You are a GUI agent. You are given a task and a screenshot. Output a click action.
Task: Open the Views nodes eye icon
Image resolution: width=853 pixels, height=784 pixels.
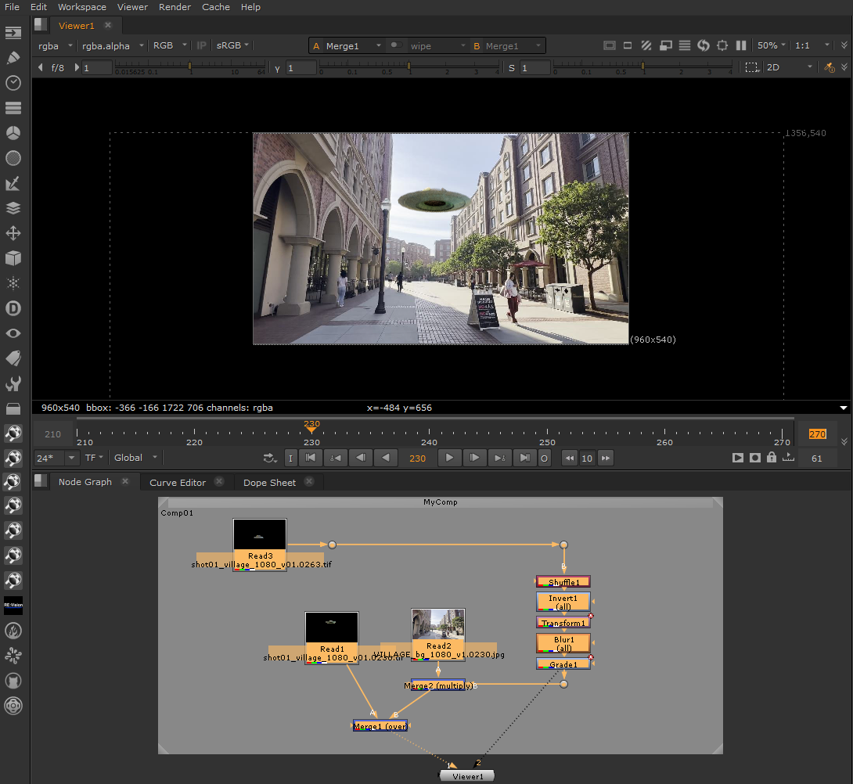click(13, 333)
